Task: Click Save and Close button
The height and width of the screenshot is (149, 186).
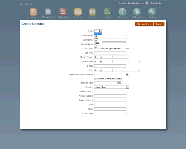Action: tap(144, 24)
